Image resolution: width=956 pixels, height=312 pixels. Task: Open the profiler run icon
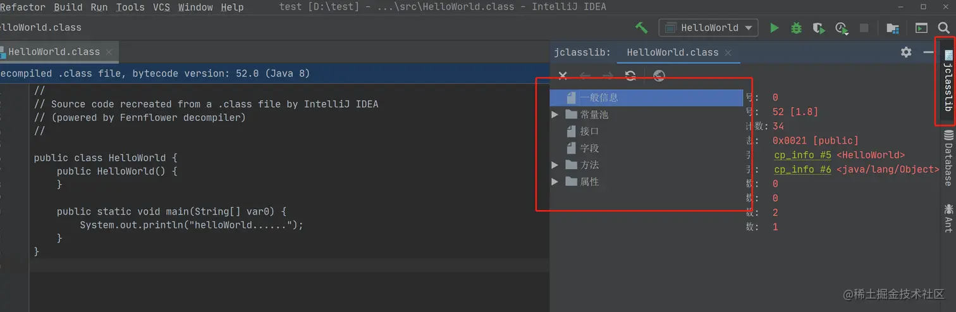[x=841, y=28]
